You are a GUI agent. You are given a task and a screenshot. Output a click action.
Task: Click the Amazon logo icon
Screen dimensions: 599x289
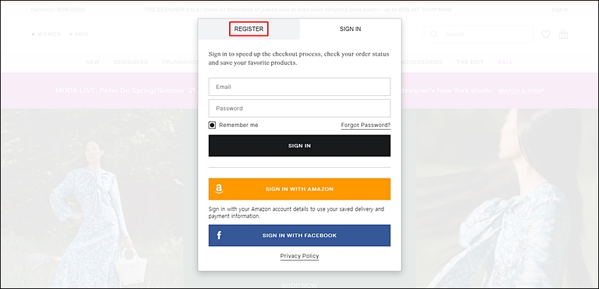coord(219,189)
